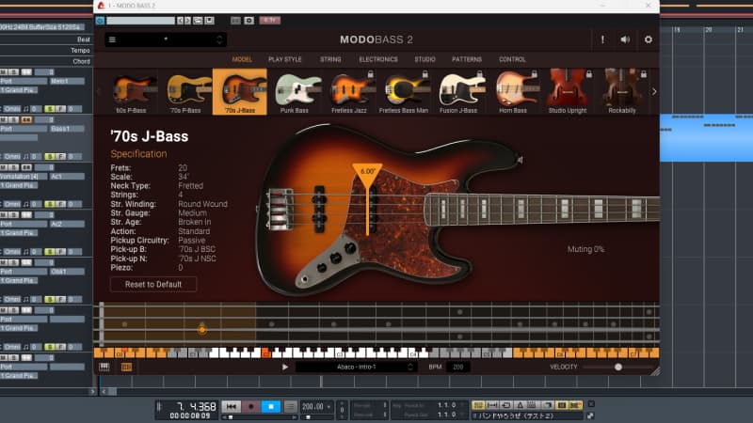Image resolution: width=753 pixels, height=423 pixels.
Task: Click the speaker volume icon
Action: (x=625, y=39)
